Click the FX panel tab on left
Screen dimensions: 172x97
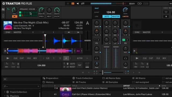pos(3,10)
